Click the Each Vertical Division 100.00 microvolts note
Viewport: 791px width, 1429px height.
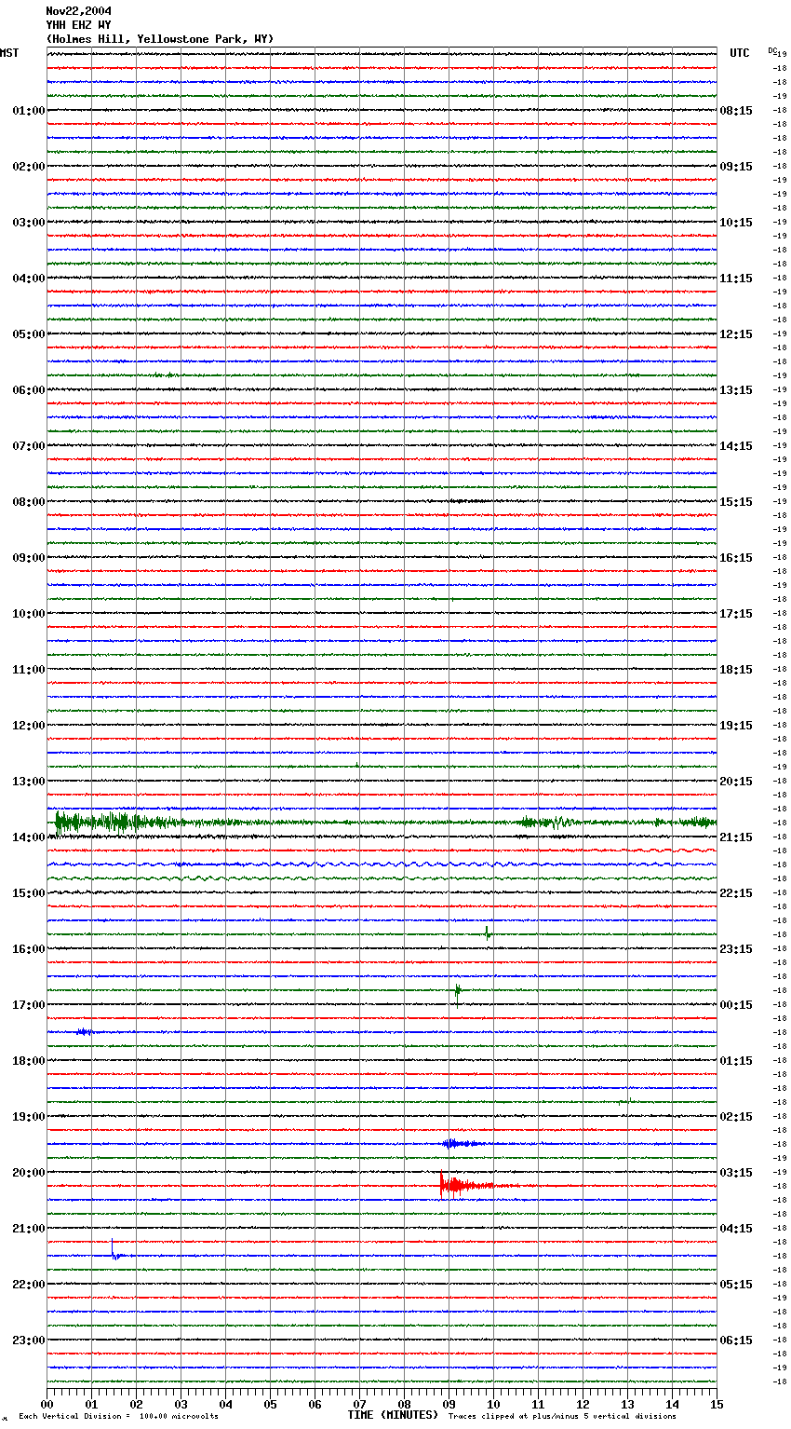click(x=118, y=1417)
